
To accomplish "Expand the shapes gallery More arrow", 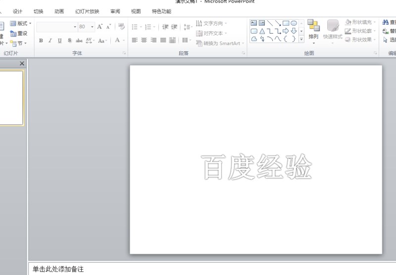I will click(301, 39).
